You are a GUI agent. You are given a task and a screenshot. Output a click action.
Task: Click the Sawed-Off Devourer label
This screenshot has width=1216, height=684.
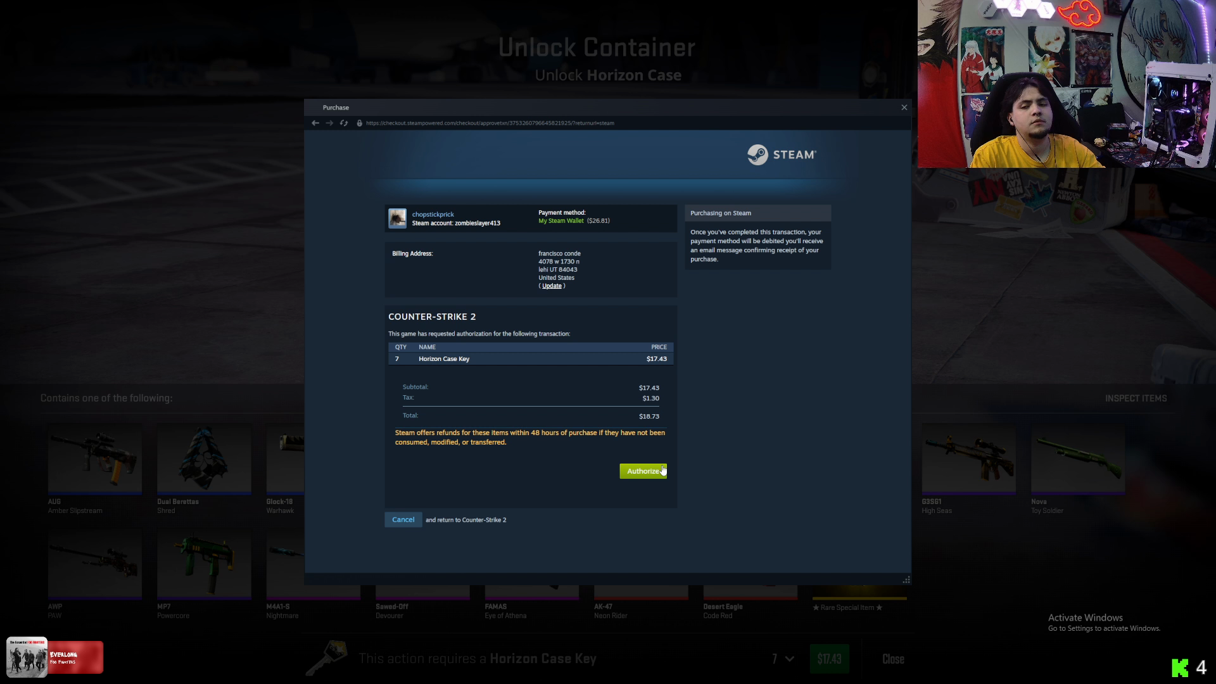click(x=392, y=611)
